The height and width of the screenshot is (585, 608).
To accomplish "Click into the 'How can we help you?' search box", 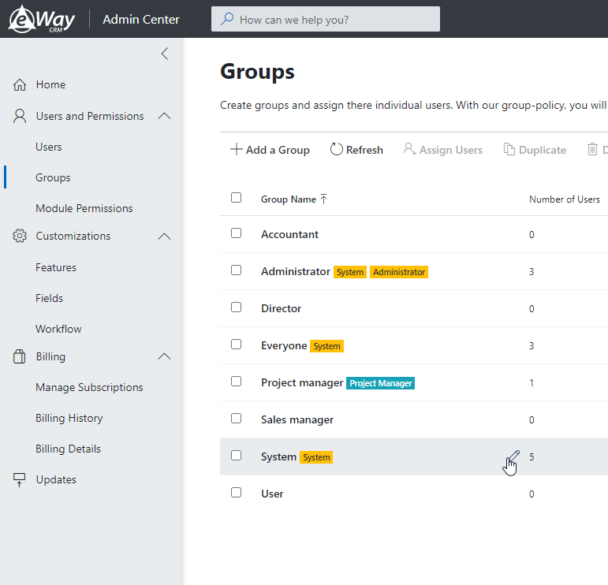I will point(326,19).
